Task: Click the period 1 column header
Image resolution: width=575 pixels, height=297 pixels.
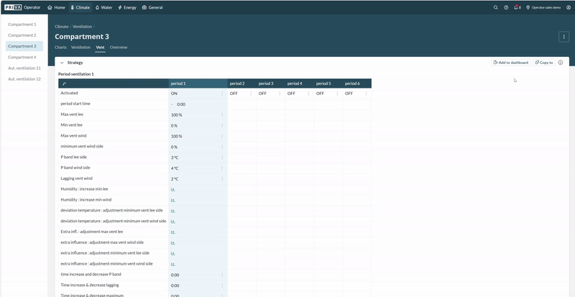Action: 198,83
